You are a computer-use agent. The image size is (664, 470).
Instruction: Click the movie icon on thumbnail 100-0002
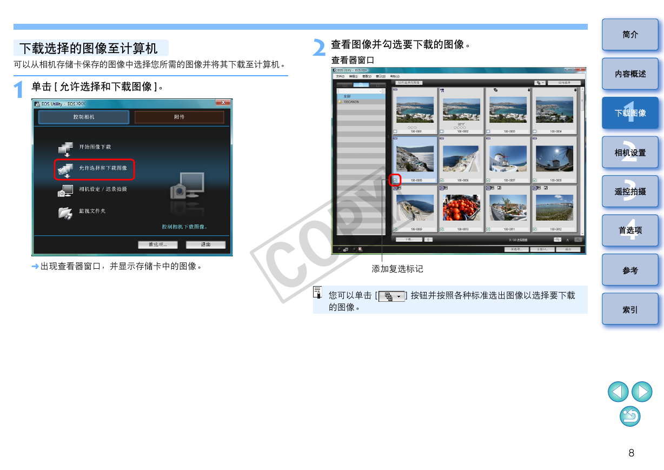pyautogui.click(x=442, y=90)
